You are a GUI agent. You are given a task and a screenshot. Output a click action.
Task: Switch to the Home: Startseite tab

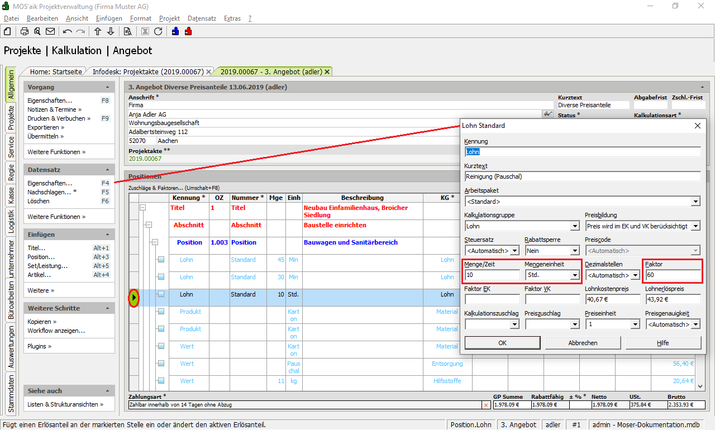click(56, 71)
